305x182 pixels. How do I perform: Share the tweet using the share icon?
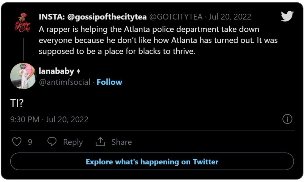coord(100,141)
